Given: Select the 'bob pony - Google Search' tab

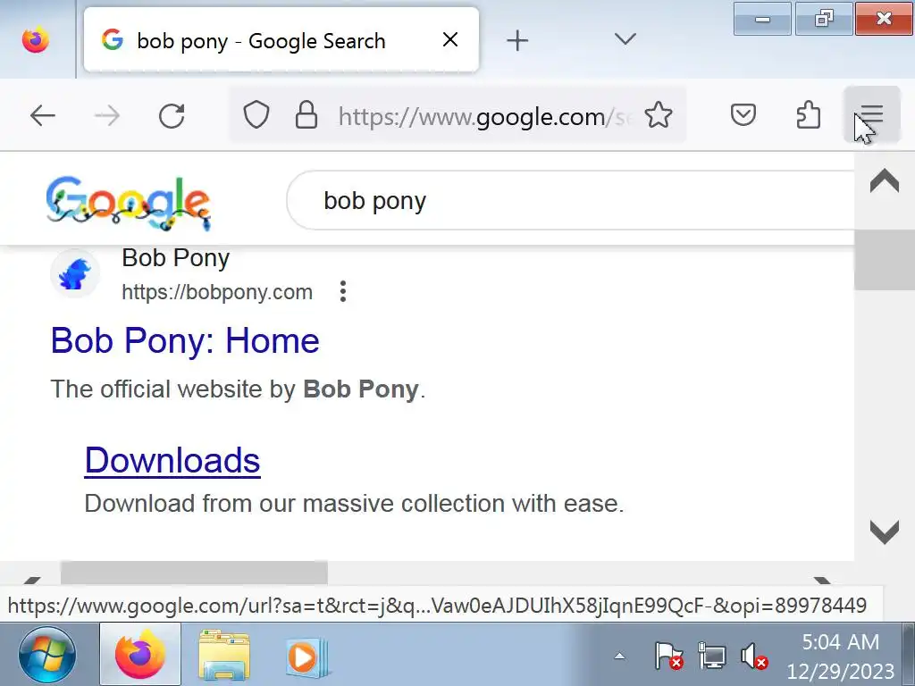Looking at the screenshot, I should [x=281, y=39].
